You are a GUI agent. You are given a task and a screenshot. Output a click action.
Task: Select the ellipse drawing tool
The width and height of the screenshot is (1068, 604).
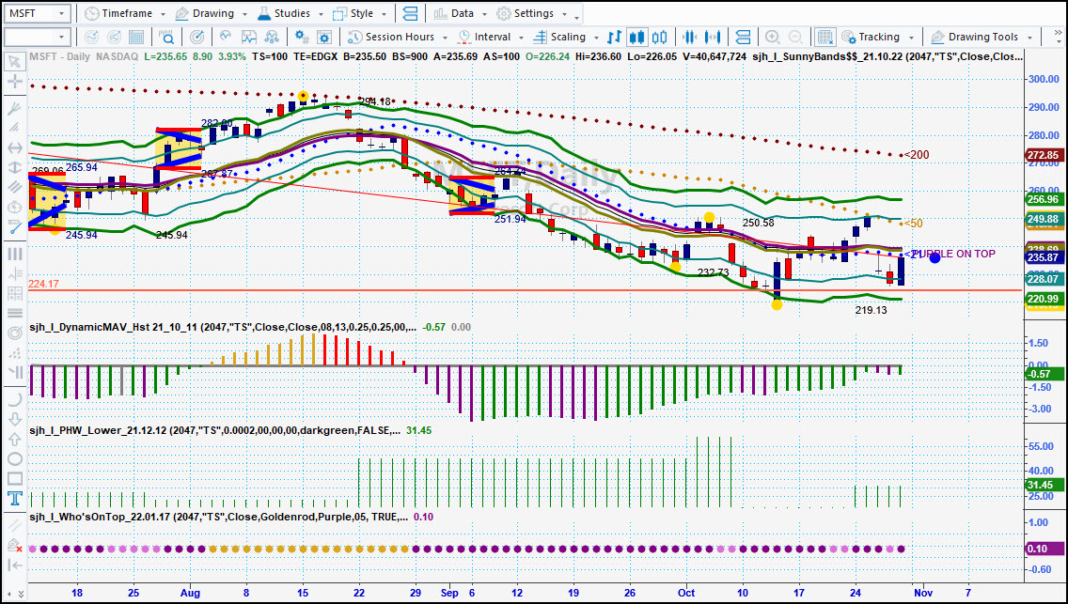point(14,459)
